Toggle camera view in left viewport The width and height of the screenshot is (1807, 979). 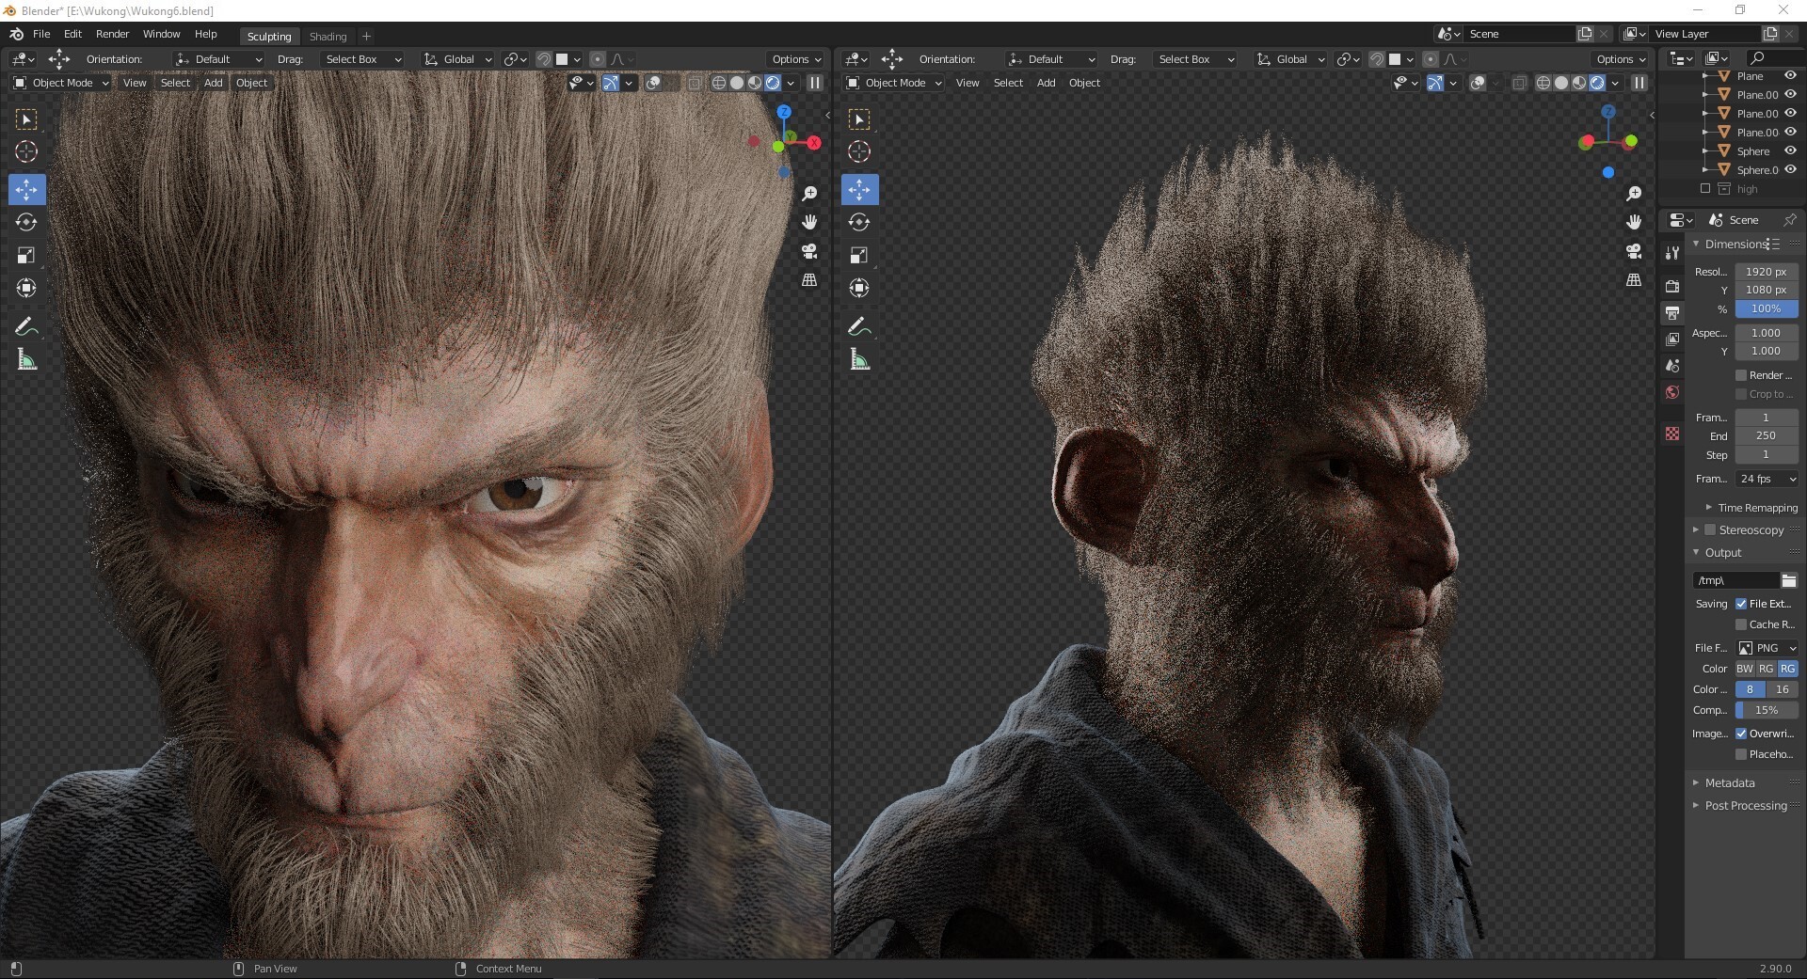808,251
